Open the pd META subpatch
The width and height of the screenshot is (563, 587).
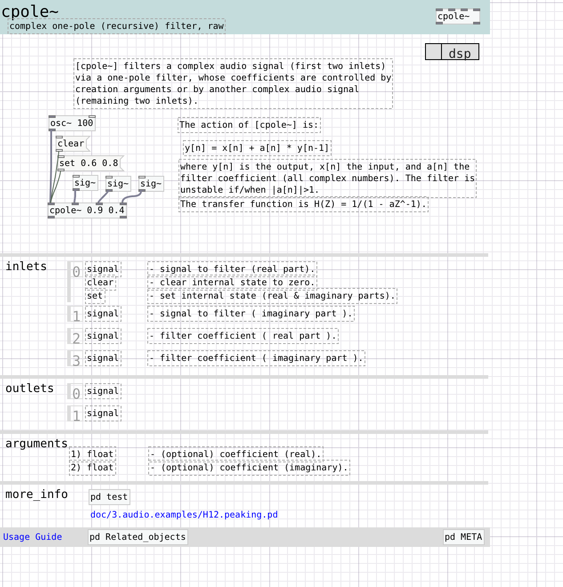tap(463, 537)
